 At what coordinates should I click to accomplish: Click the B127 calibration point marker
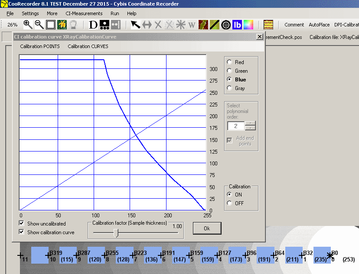click(217, 255)
